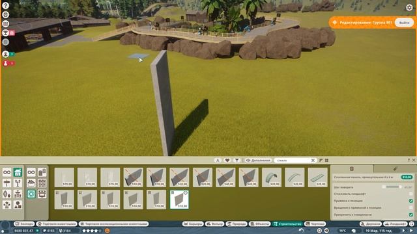Select the infinity all subcategories icon

[31, 172]
